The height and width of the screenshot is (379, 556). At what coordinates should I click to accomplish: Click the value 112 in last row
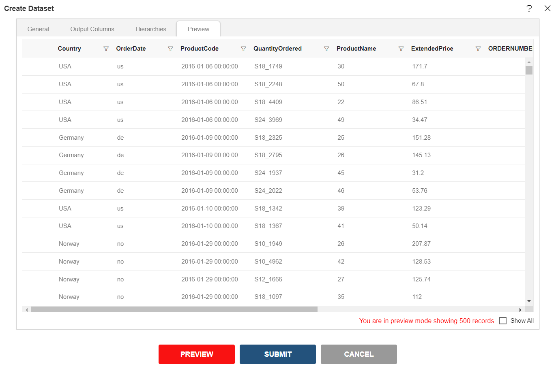click(x=417, y=297)
